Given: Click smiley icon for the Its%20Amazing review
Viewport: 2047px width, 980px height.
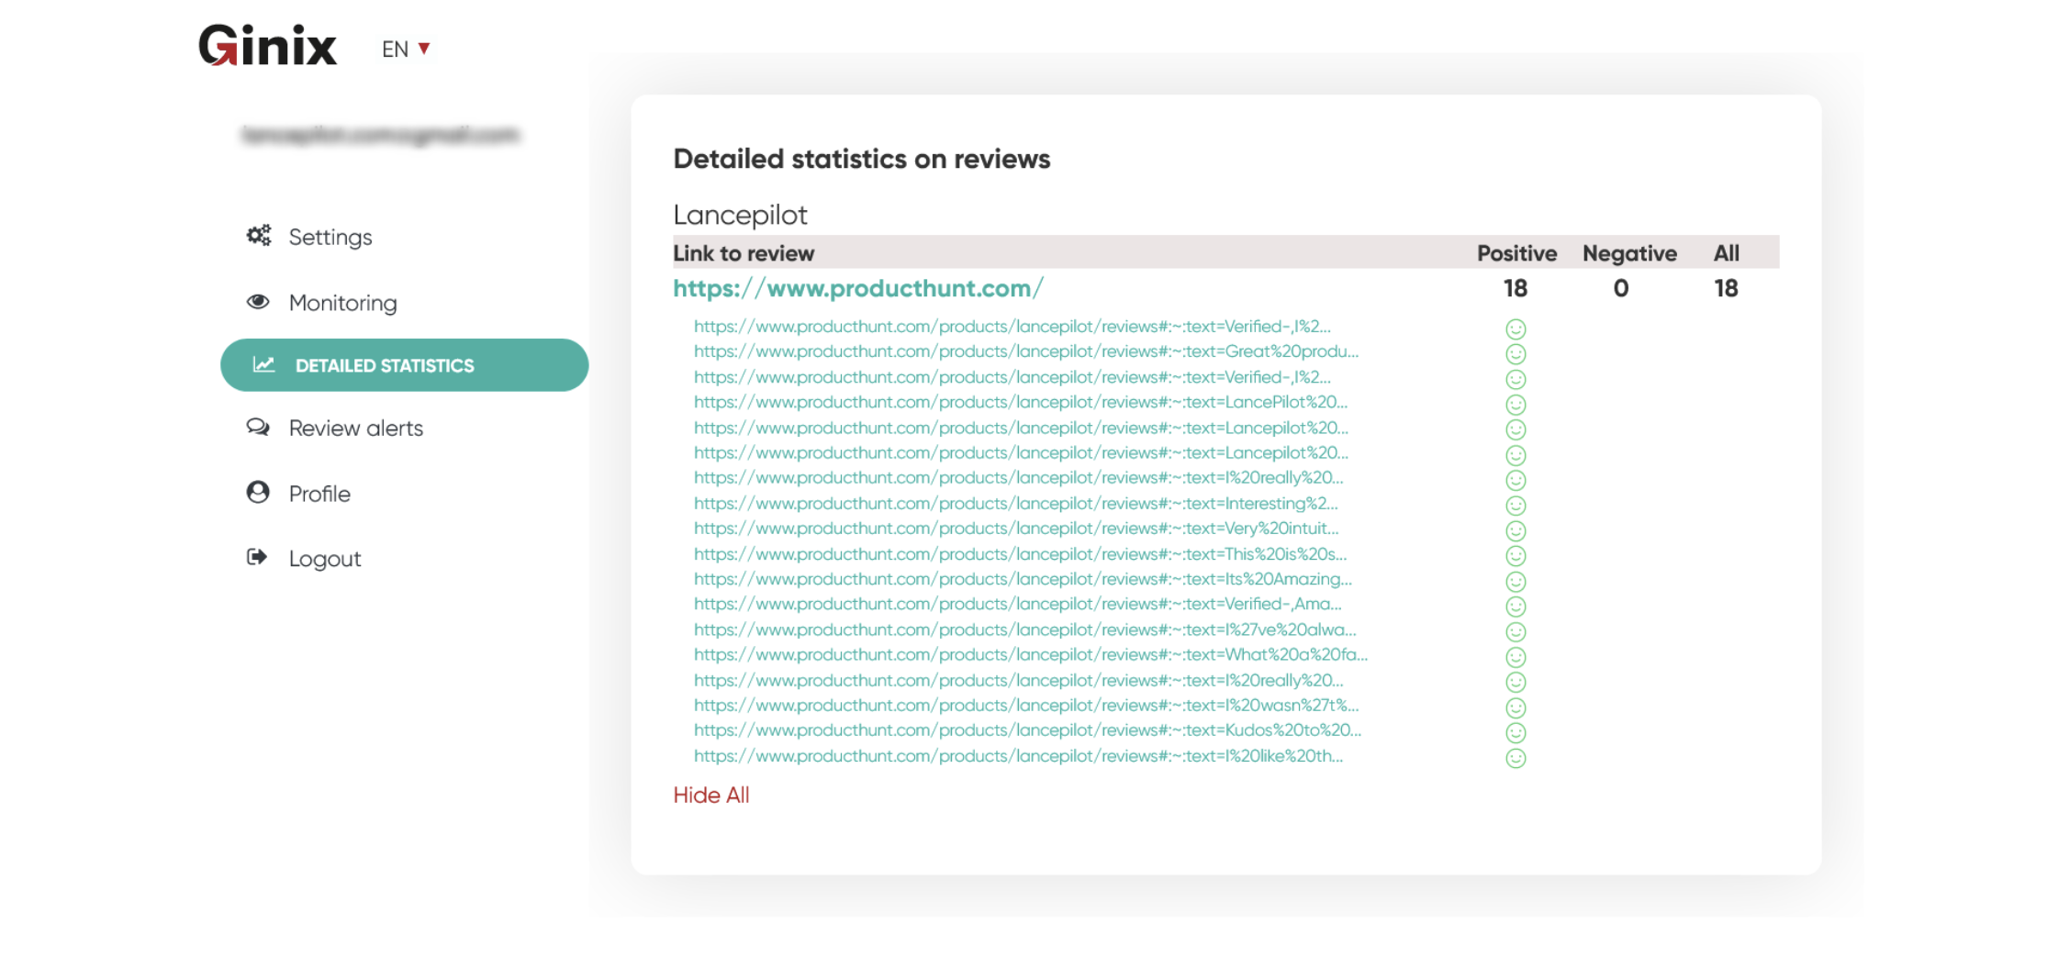Looking at the screenshot, I should click(1516, 581).
